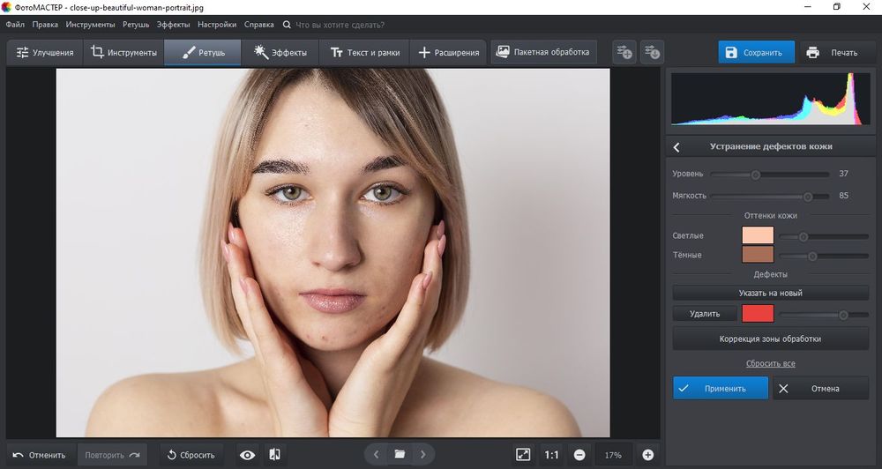Click the fit-to-screen icon in bottom bar

523,455
